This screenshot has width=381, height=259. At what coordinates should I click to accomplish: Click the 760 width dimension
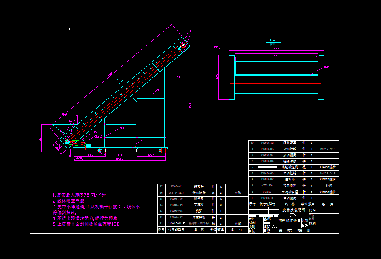pos(277,49)
